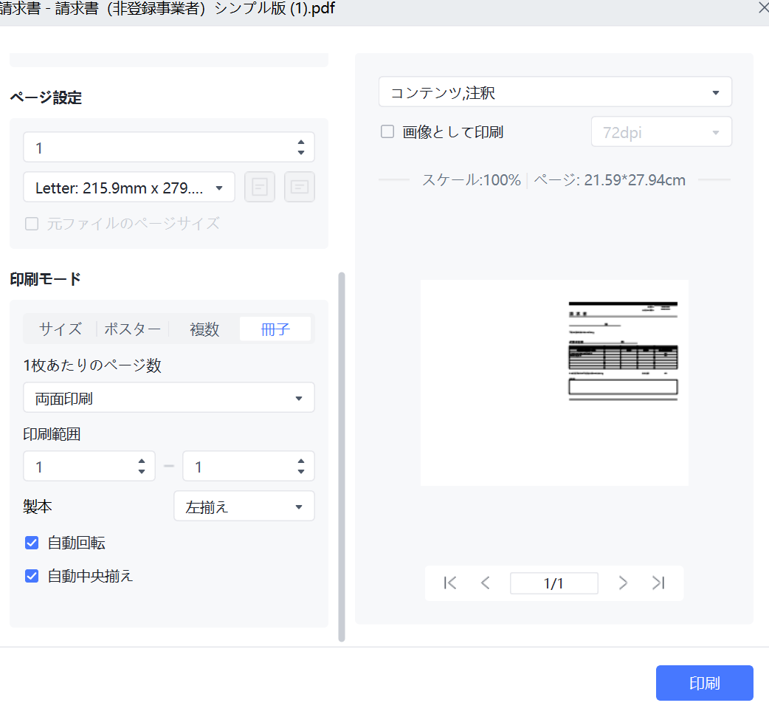The height and width of the screenshot is (714, 769).
Task: Switch to the ポスター print mode tab
Action: coord(132,329)
